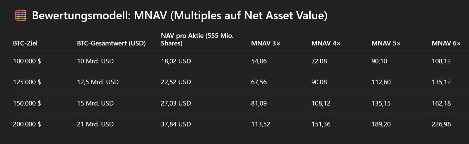Select the 226,98 value under MNAV 6×
This screenshot has height=144, width=469.
point(441,124)
